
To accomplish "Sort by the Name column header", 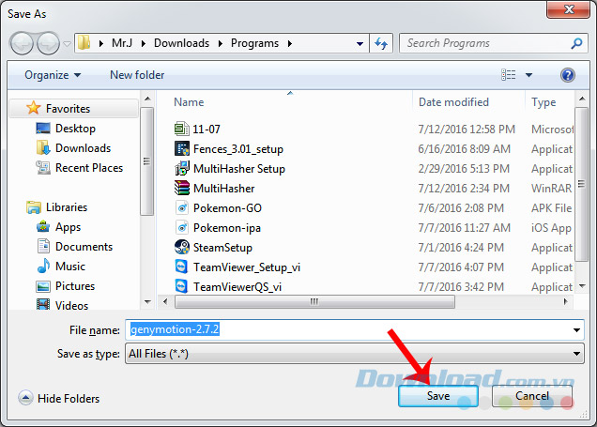I will (189, 102).
